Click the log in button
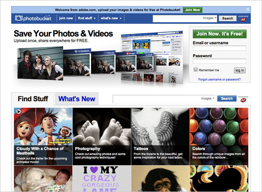This screenshot has height=192, width=262. [x=239, y=70]
